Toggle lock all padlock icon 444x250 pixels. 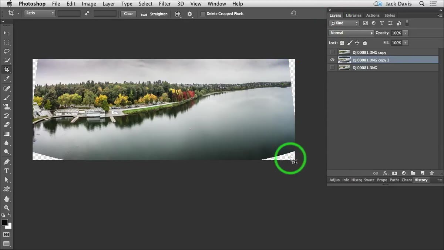365,43
